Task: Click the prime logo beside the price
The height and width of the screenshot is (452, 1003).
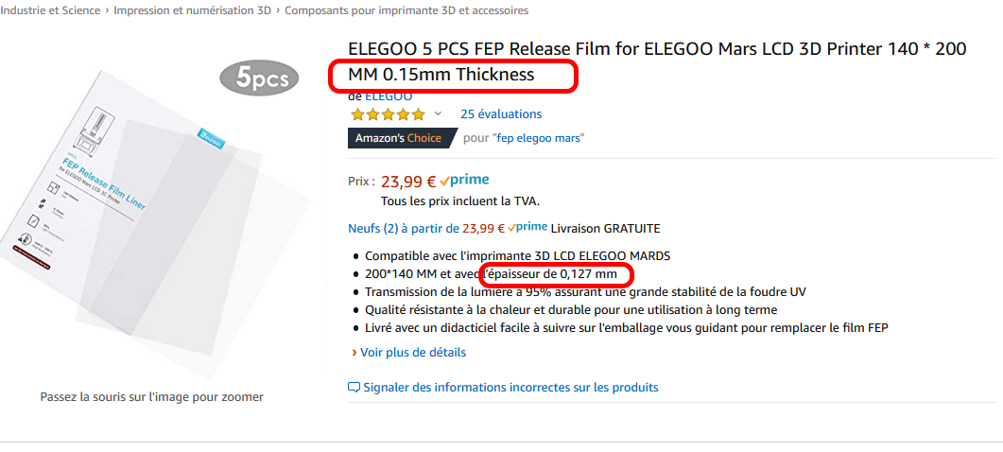Action: 464,181
